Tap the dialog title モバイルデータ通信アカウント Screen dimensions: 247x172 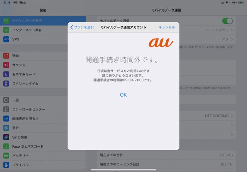pos(123,27)
